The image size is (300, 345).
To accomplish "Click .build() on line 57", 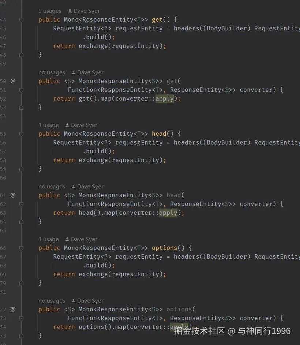I will pyautogui.click(x=97, y=151).
